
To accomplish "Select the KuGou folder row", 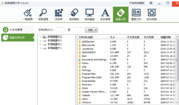I will 126,63.
